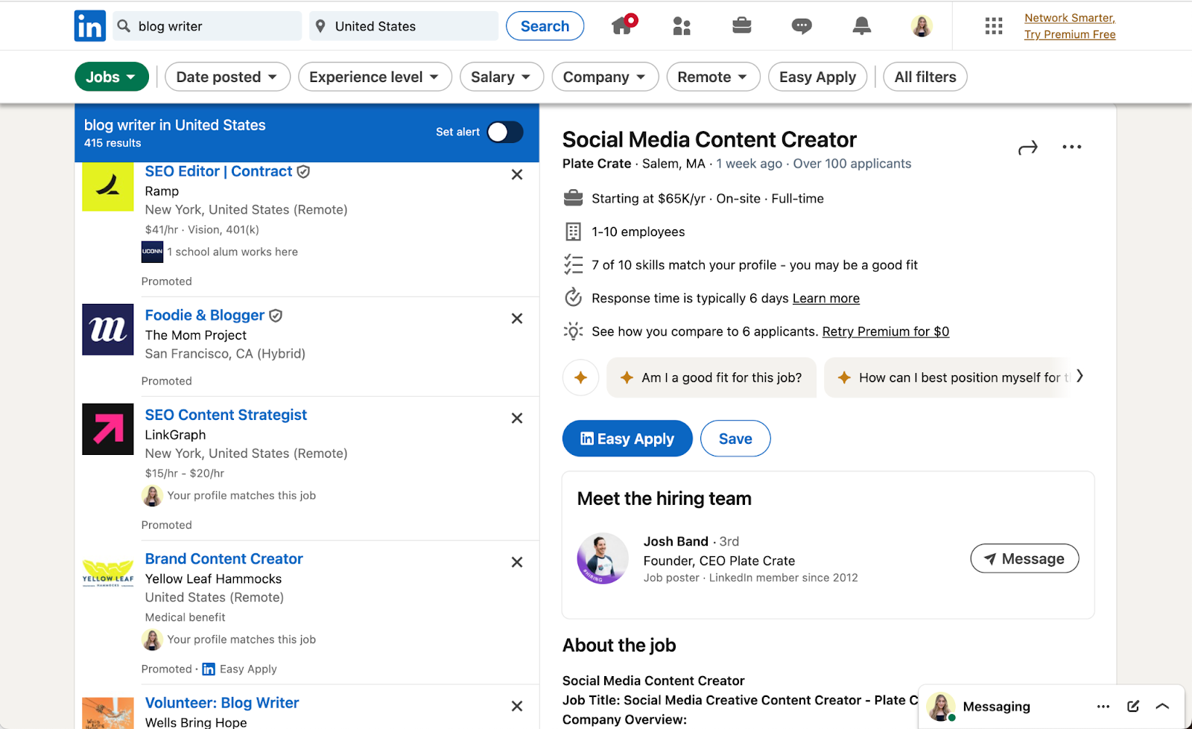Focus the United States location field
This screenshot has width=1192, height=729.
tap(404, 26)
